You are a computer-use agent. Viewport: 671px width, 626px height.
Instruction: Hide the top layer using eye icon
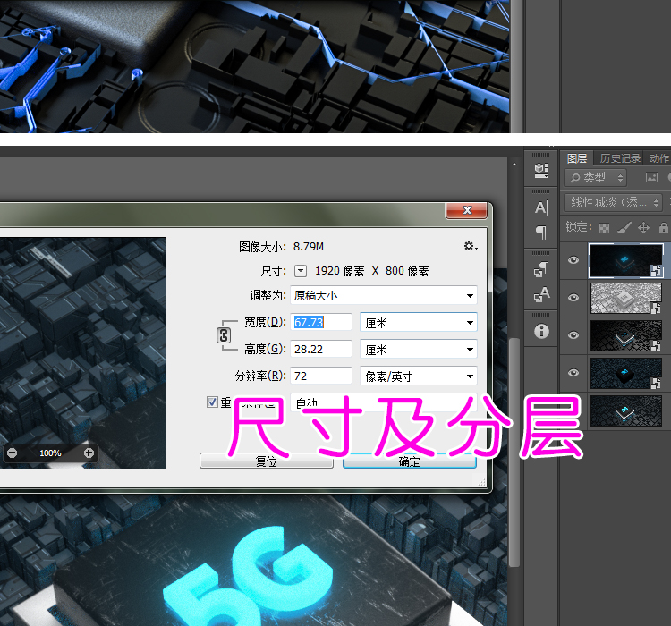pos(573,261)
